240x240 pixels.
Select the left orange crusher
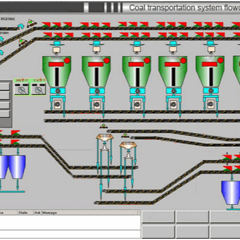105,137
